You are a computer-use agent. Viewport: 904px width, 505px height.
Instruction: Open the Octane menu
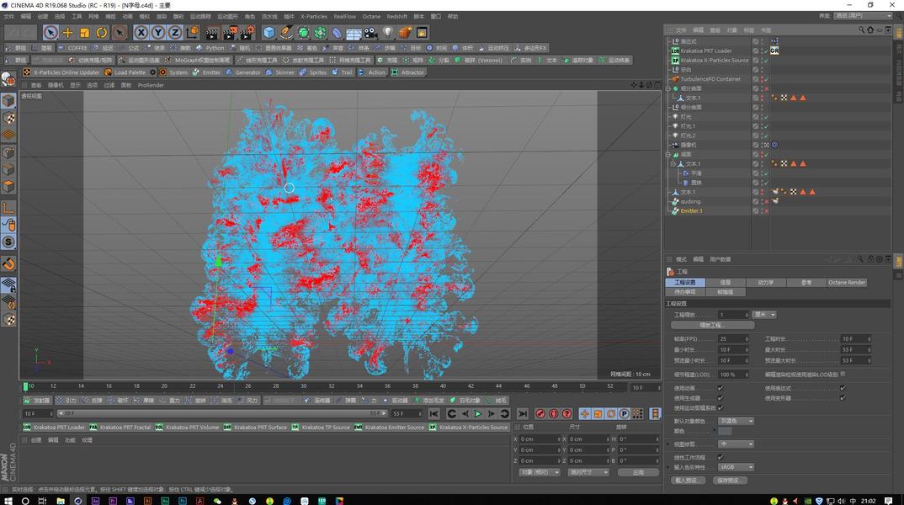click(x=371, y=17)
